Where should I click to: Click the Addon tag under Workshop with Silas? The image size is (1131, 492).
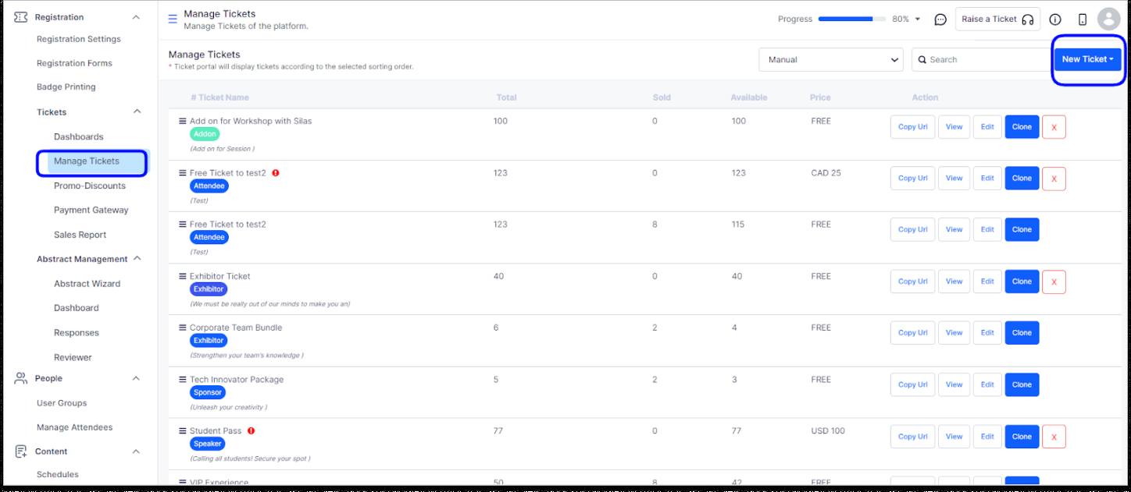coord(205,134)
